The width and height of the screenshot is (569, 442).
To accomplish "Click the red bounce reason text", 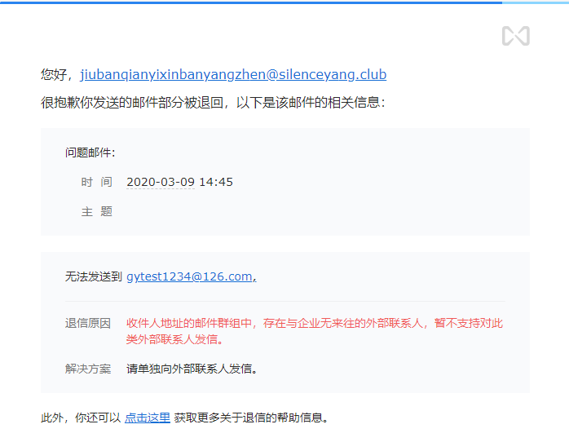I will [315, 331].
